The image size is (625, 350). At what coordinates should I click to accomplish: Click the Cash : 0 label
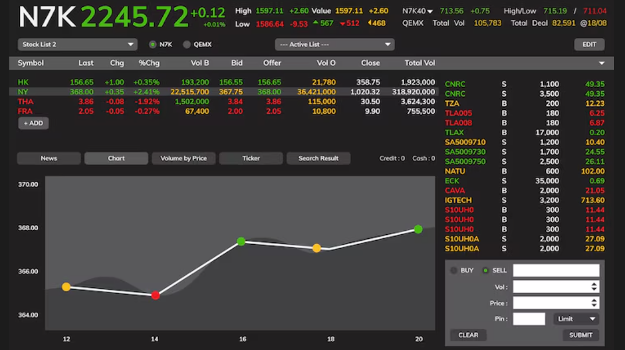(424, 158)
